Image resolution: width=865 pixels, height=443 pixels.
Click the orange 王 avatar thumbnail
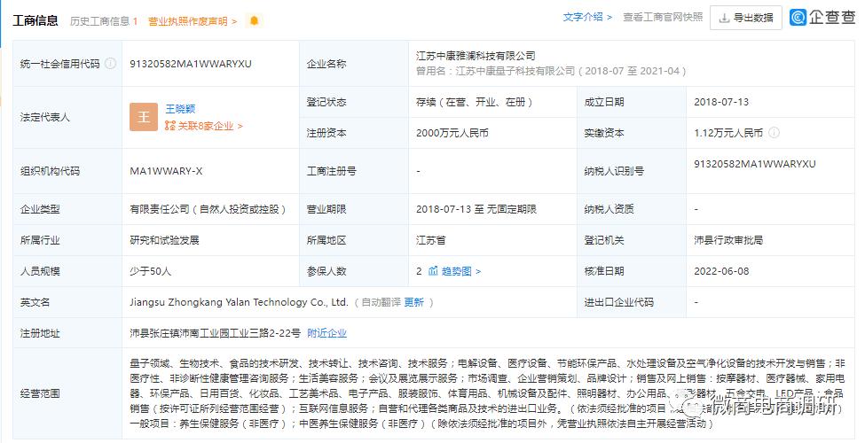(144, 117)
